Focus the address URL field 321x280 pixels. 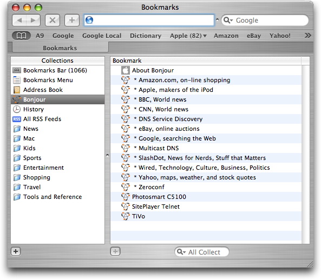pos(149,20)
